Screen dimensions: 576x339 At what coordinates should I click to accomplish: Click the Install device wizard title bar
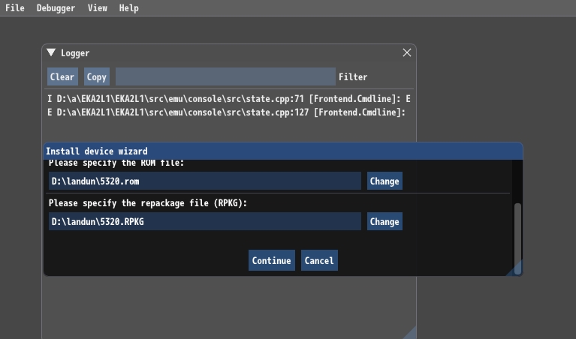pyautogui.click(x=283, y=151)
